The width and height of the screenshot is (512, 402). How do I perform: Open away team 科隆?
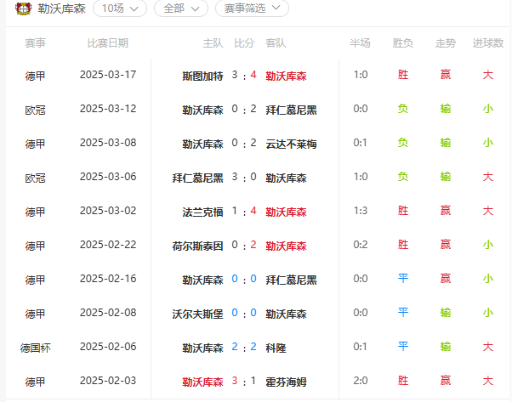tap(276, 348)
